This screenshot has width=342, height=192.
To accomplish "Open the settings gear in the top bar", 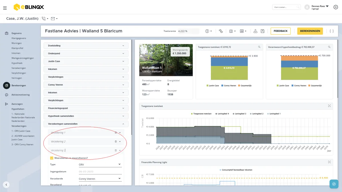I will coord(335,7).
